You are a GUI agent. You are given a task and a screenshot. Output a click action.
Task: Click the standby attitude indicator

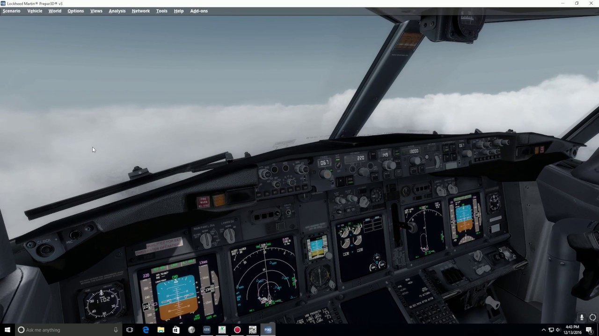(x=317, y=247)
